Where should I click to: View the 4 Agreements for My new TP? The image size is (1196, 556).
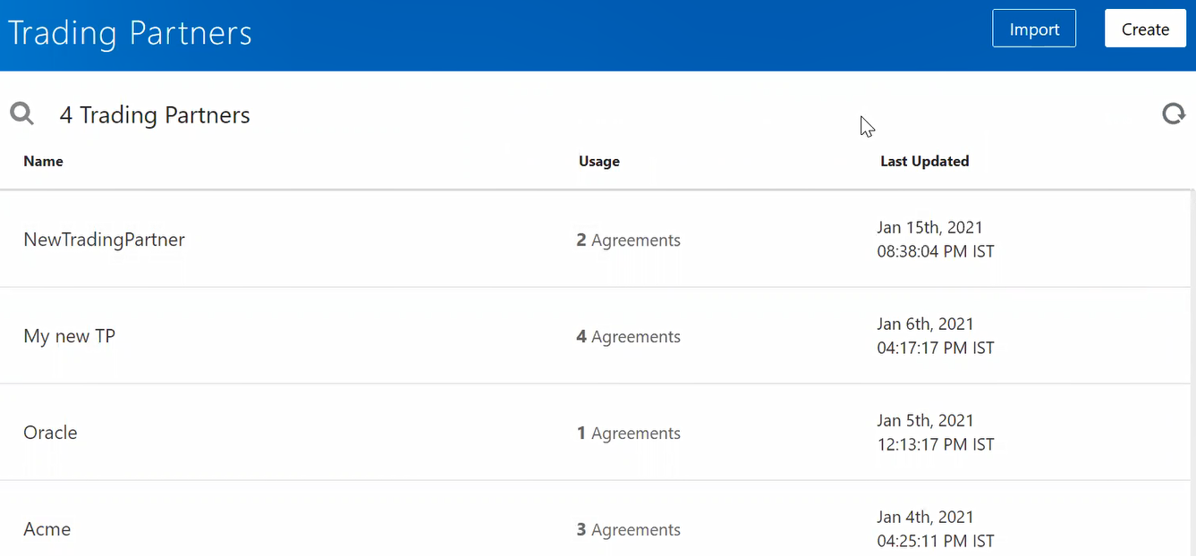628,336
